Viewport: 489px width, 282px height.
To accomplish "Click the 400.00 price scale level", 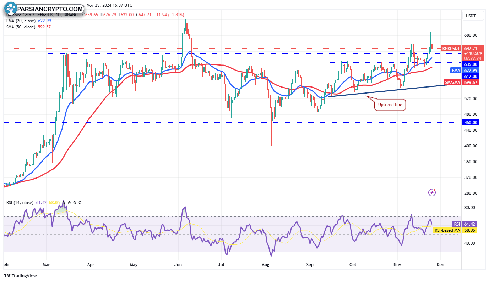I will point(470,146).
